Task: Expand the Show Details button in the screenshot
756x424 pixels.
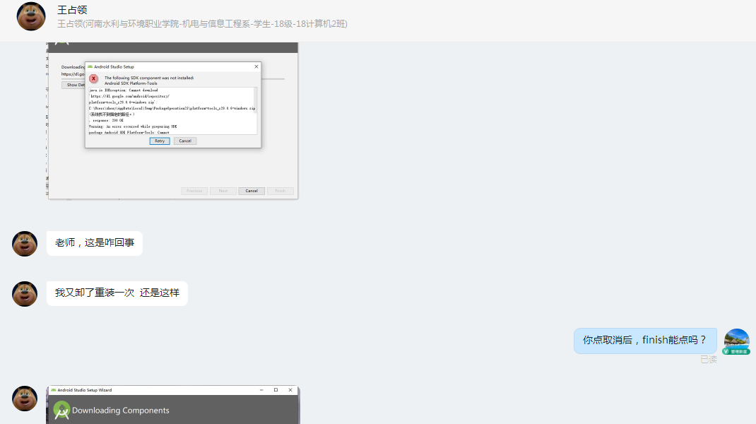Action: [x=74, y=85]
